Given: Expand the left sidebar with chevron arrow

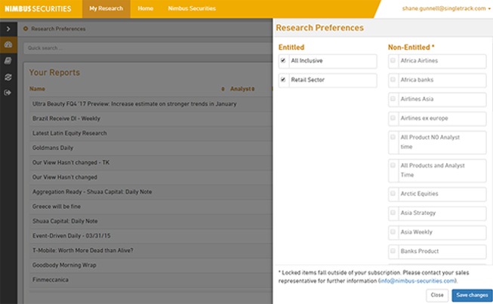Looking at the screenshot, I should click(x=8, y=29).
